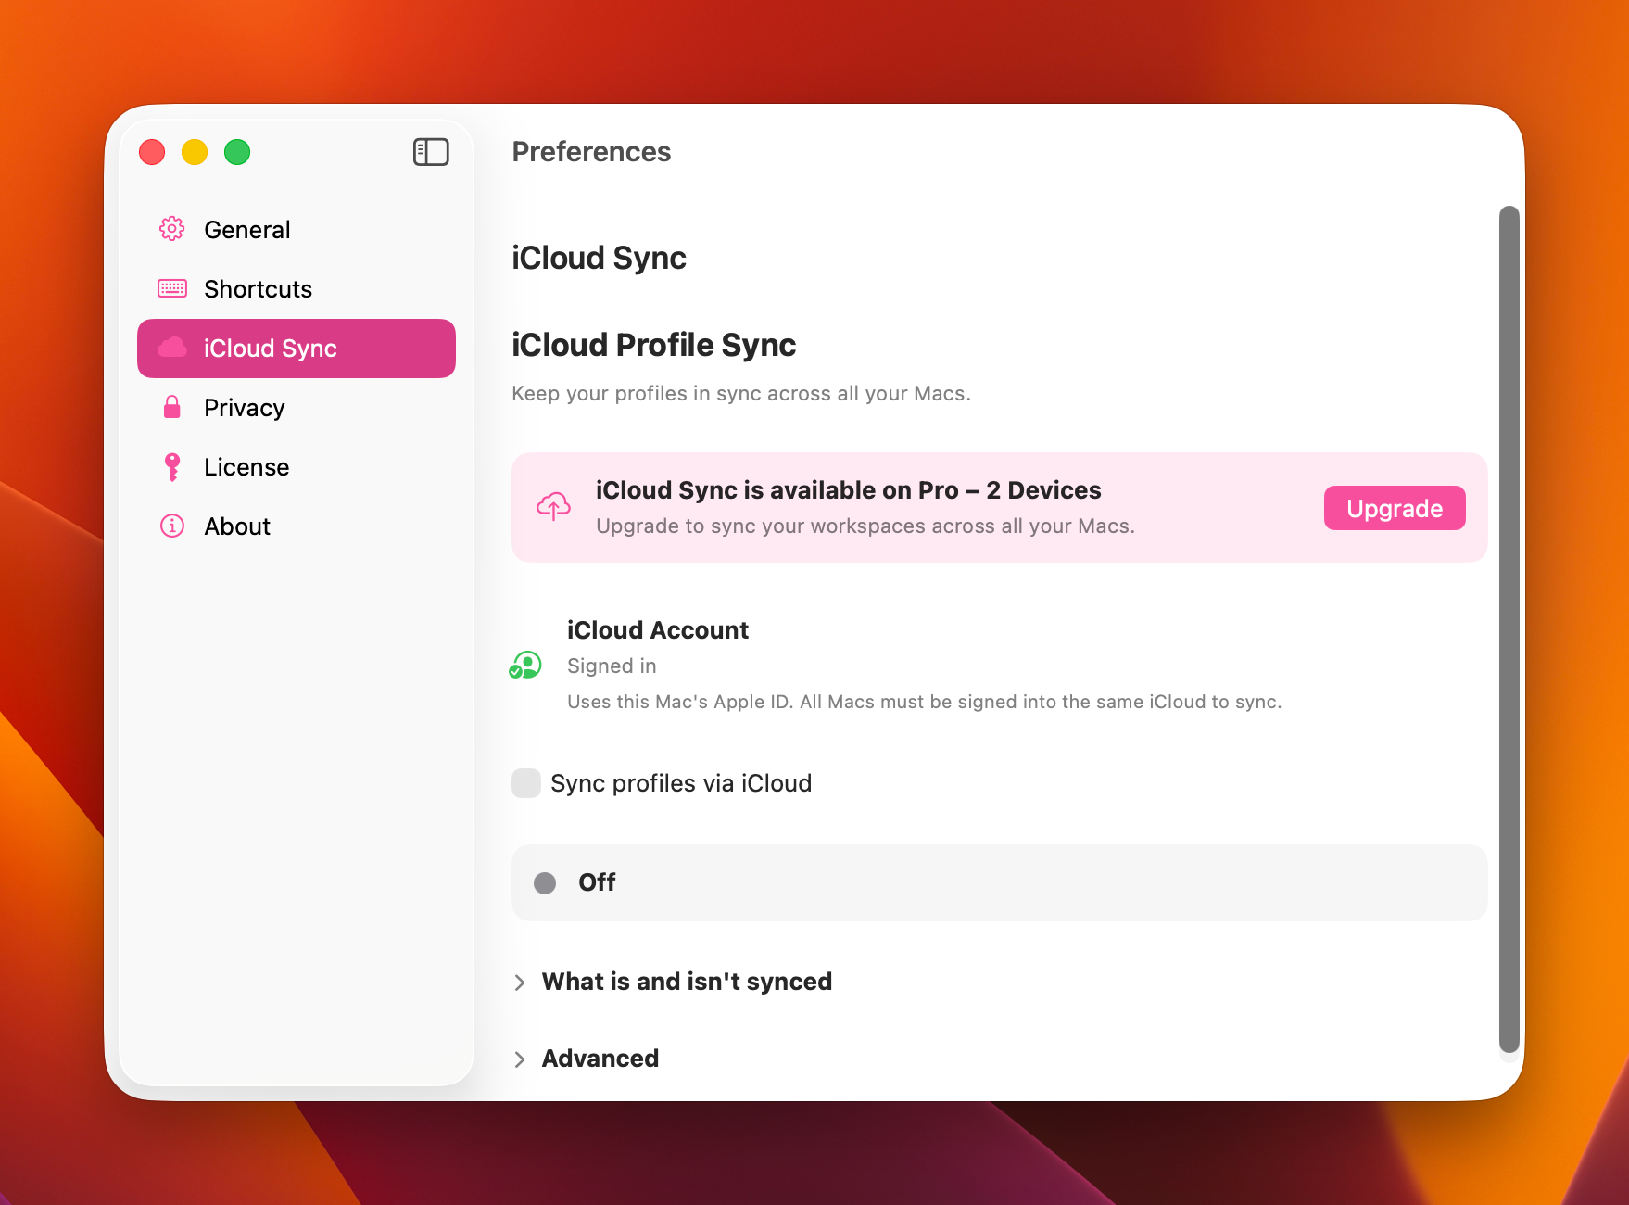Maximize the window with green button
The width and height of the screenshot is (1629, 1205).
(237, 152)
